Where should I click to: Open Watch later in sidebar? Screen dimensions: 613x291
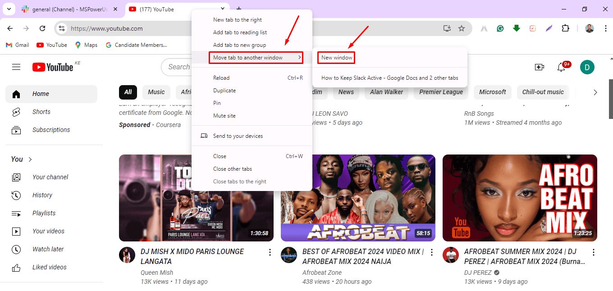(51, 249)
